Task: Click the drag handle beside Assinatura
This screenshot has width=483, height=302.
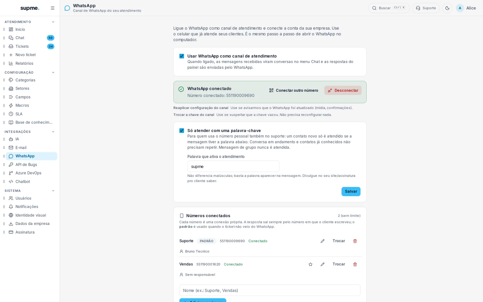Action: (4, 232)
